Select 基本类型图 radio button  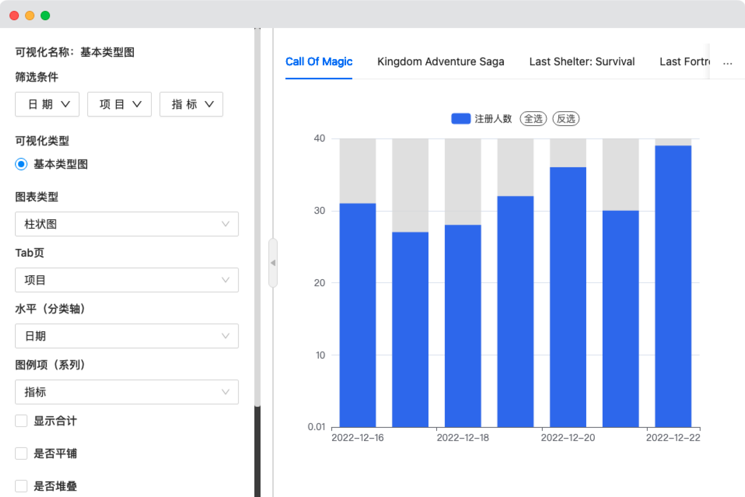[x=21, y=164]
